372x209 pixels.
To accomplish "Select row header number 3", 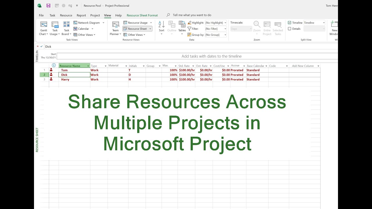I will [x=44, y=80].
